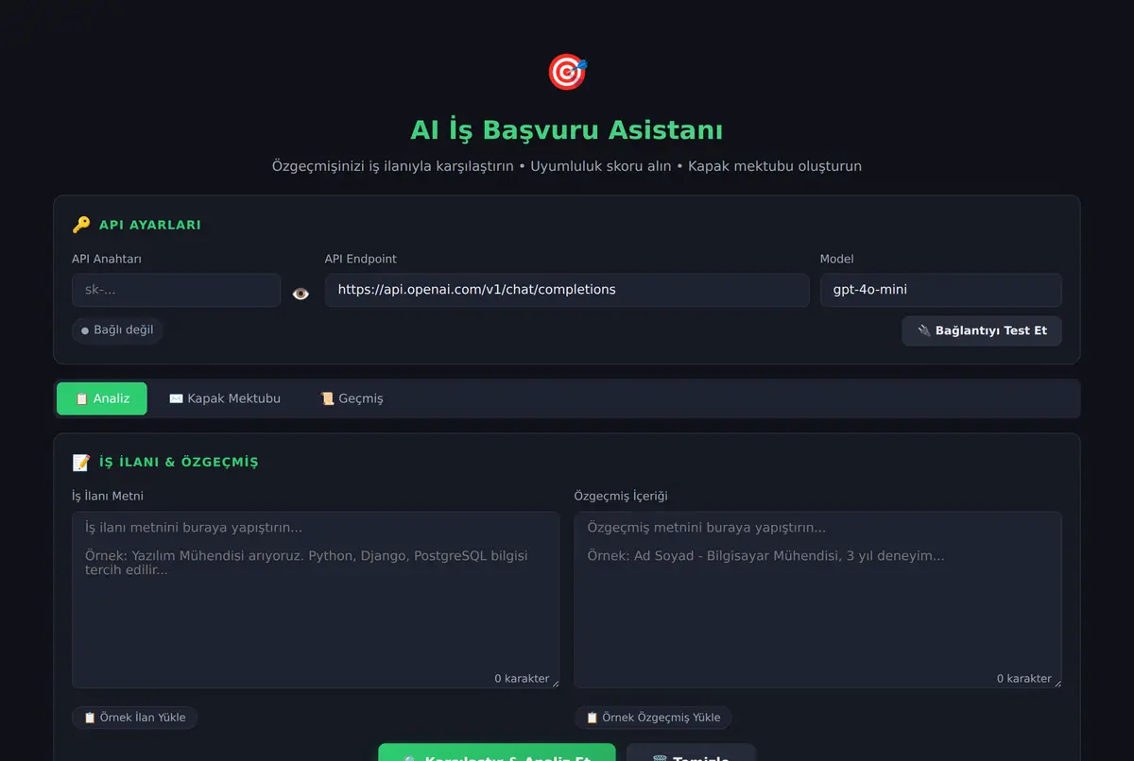Image resolution: width=1134 pixels, height=761 pixels.
Task: Click Örnek Özgeçmiş Yükle button
Action: pos(653,718)
